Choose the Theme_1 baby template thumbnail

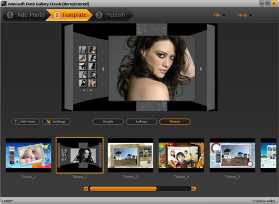tap(28, 155)
